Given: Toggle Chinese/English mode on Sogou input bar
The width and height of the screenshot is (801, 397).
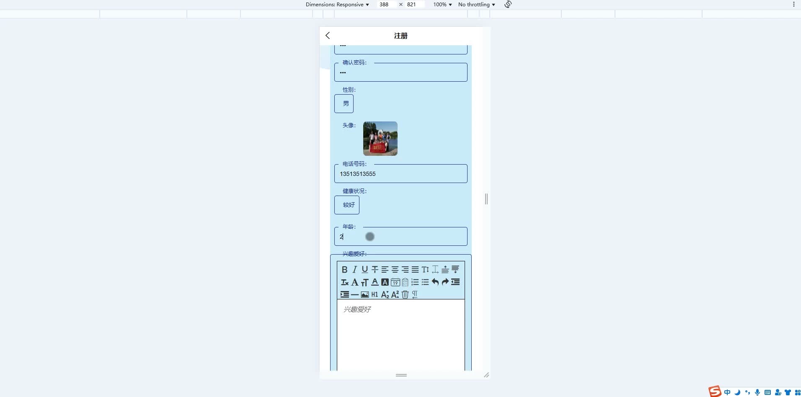Looking at the screenshot, I should [x=727, y=392].
